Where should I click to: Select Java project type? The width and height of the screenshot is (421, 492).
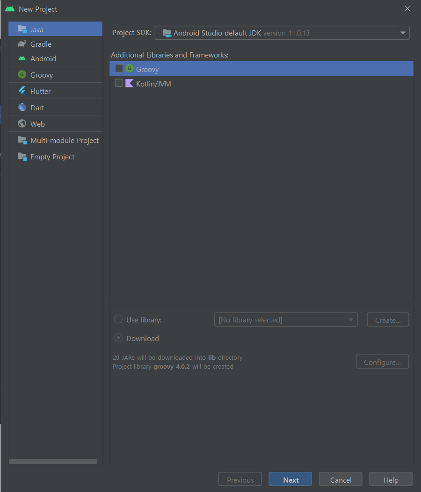(x=56, y=29)
